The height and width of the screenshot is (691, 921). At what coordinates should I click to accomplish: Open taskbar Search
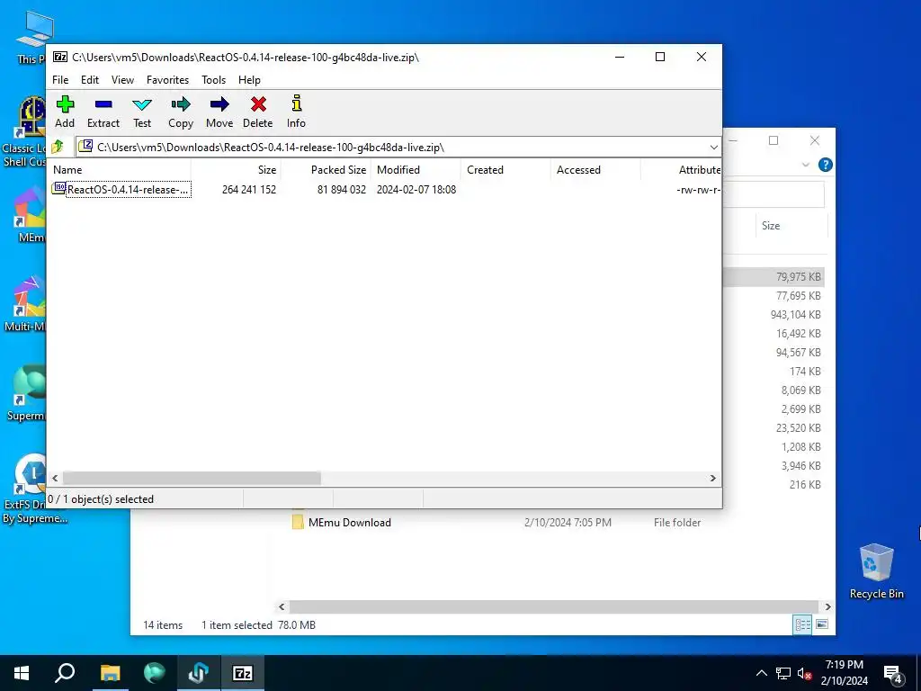coord(65,673)
